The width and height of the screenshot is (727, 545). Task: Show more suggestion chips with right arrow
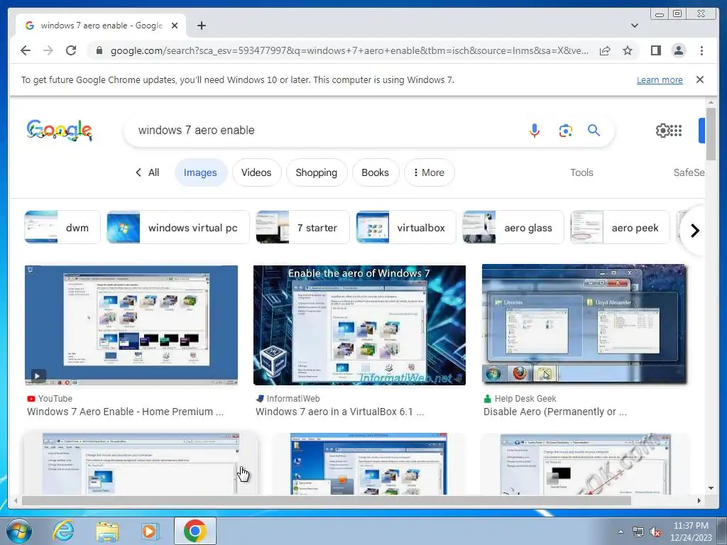coord(694,231)
